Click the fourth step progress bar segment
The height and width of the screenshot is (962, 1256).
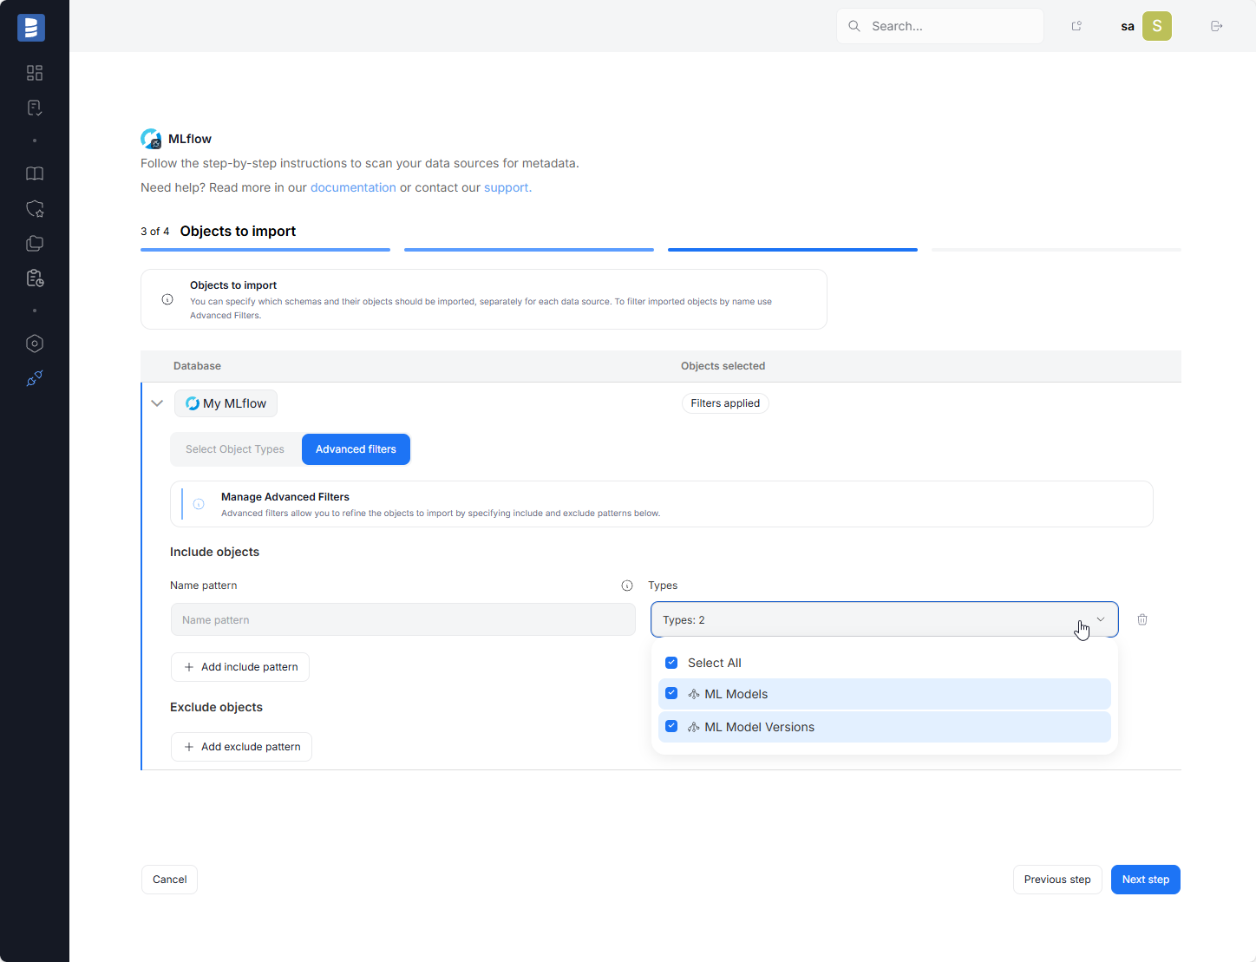click(x=1056, y=250)
